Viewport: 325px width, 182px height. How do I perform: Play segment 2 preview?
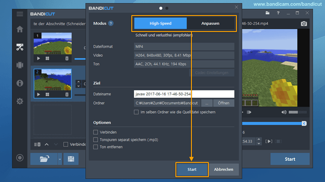tap(39, 95)
